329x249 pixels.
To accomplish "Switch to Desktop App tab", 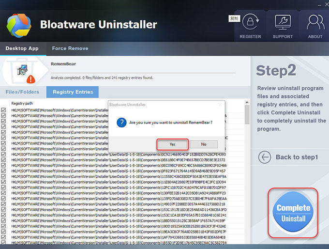I will (x=22, y=48).
